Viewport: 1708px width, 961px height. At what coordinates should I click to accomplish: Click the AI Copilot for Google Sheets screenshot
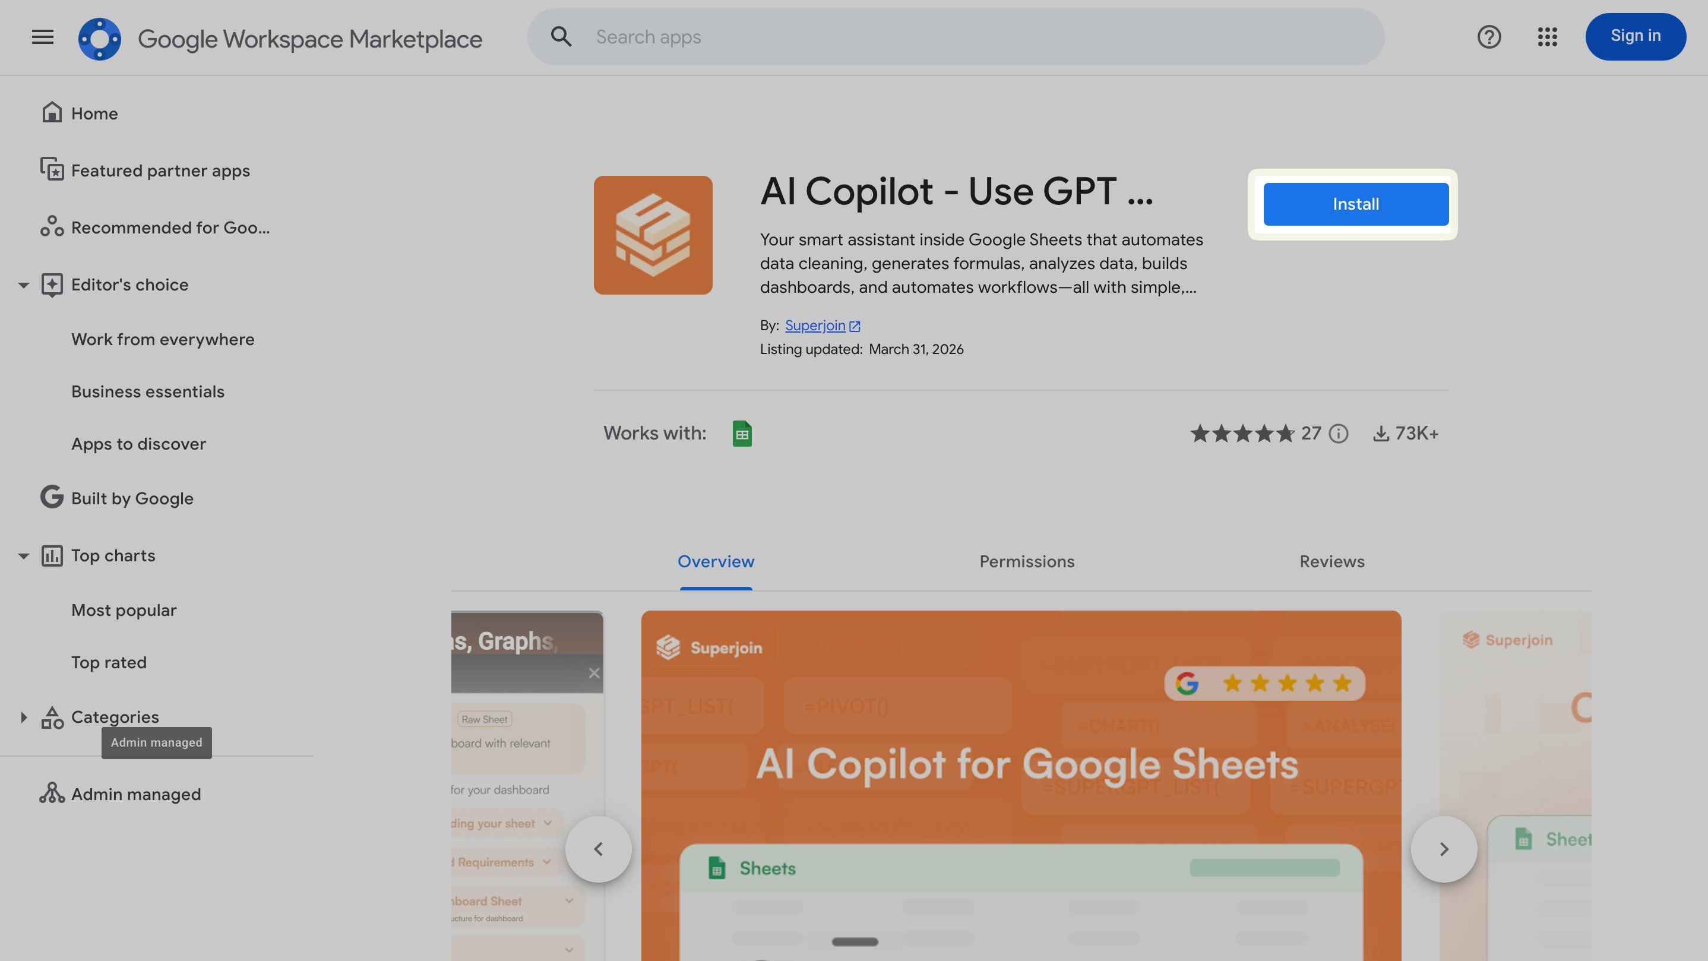[1021, 786]
